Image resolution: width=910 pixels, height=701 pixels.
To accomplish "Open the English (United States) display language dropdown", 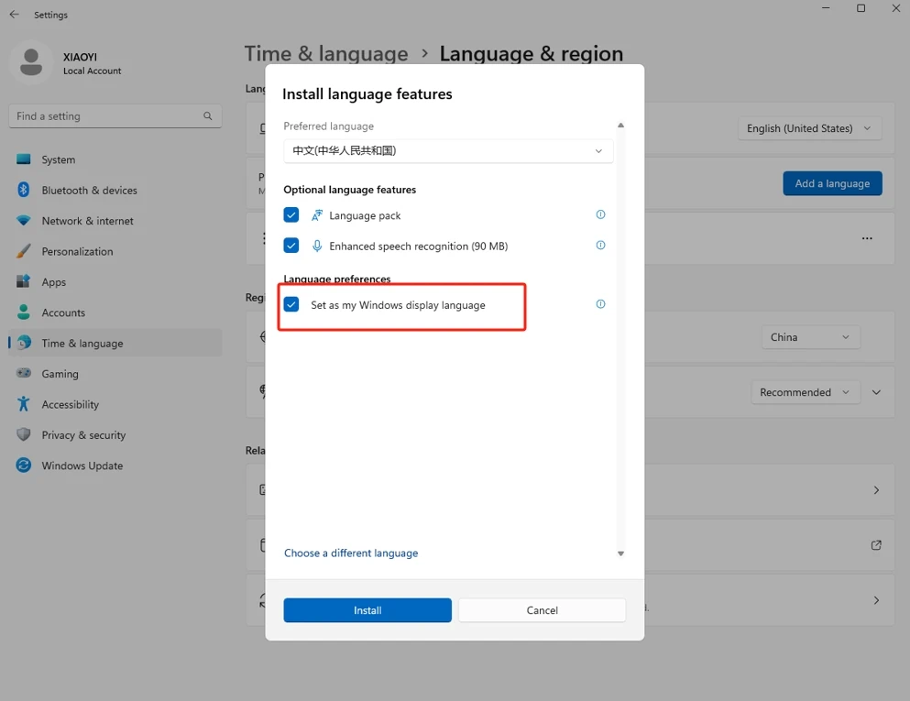I will (x=809, y=128).
